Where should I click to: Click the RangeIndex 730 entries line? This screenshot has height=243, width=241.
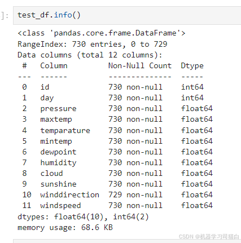click(93, 44)
